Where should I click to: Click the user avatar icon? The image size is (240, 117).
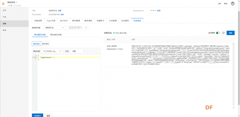pos(233,4)
